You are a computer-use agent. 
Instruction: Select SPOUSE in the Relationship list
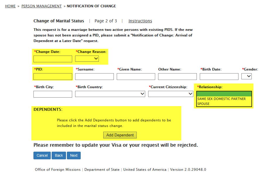(204, 104)
